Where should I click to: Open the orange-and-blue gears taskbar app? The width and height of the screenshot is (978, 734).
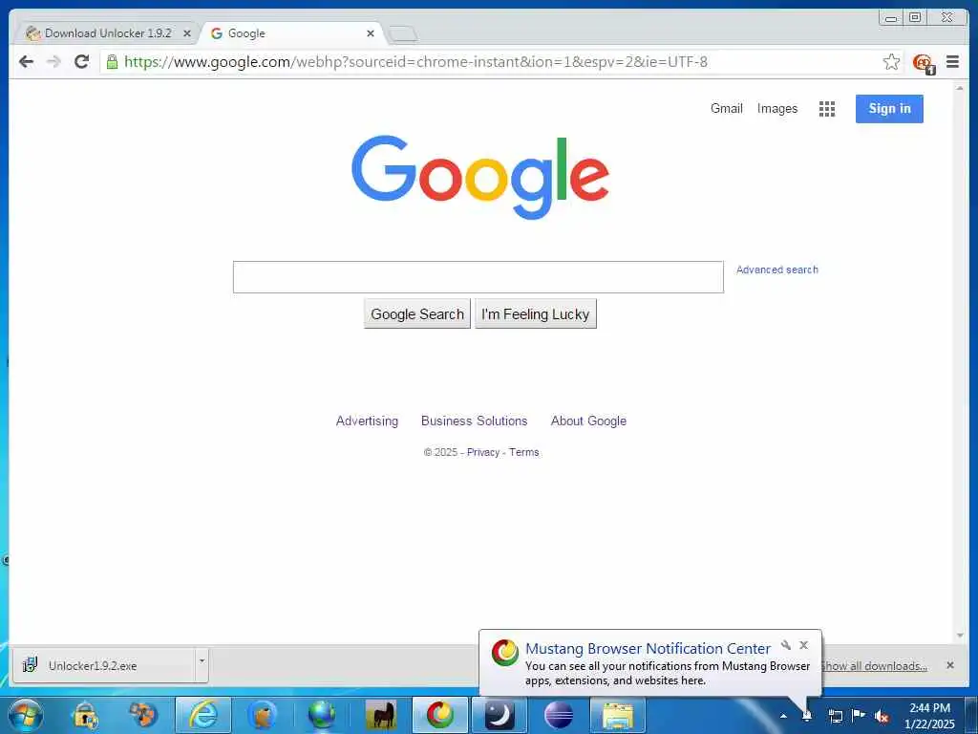[x=143, y=715]
